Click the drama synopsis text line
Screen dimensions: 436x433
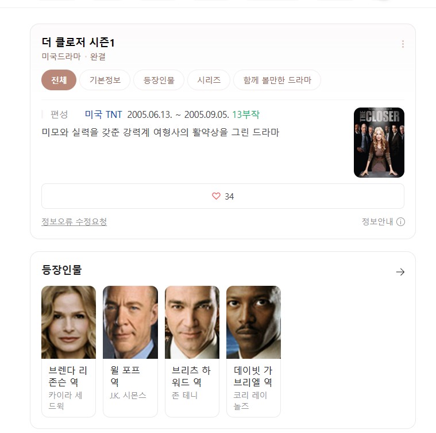click(160, 132)
